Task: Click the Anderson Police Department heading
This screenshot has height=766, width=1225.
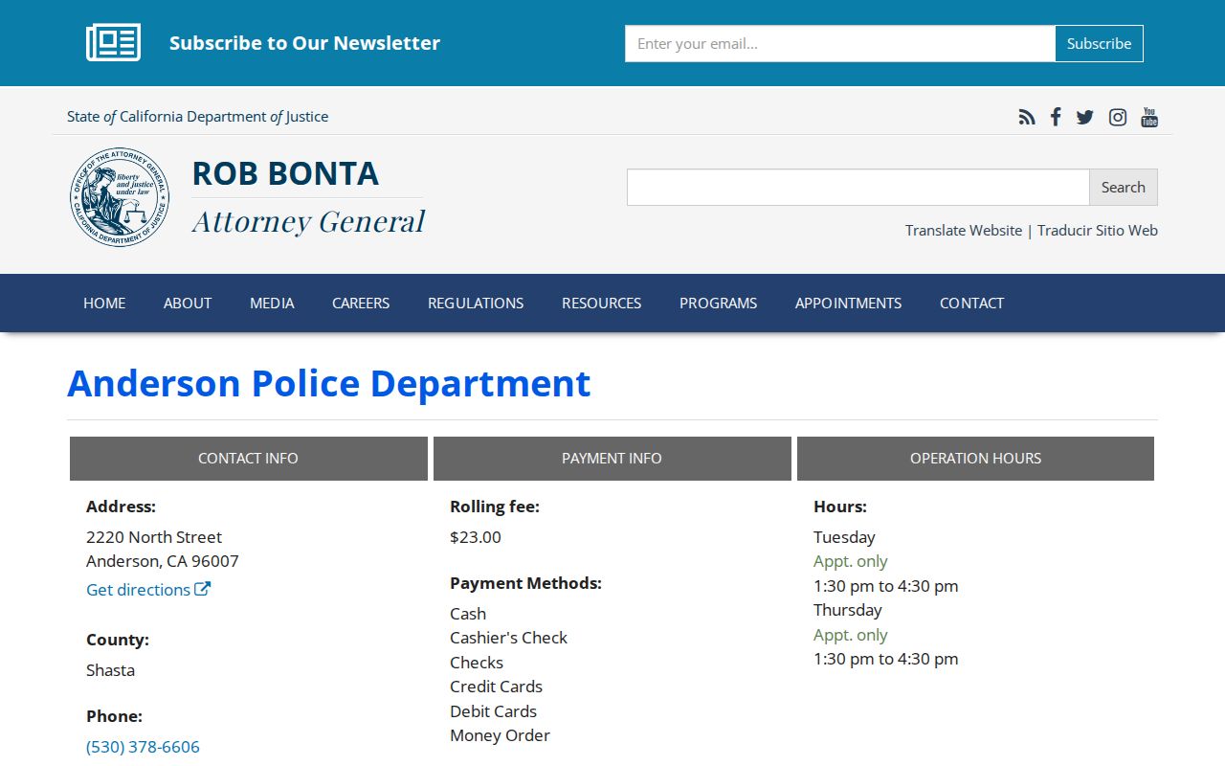Action: click(x=329, y=383)
